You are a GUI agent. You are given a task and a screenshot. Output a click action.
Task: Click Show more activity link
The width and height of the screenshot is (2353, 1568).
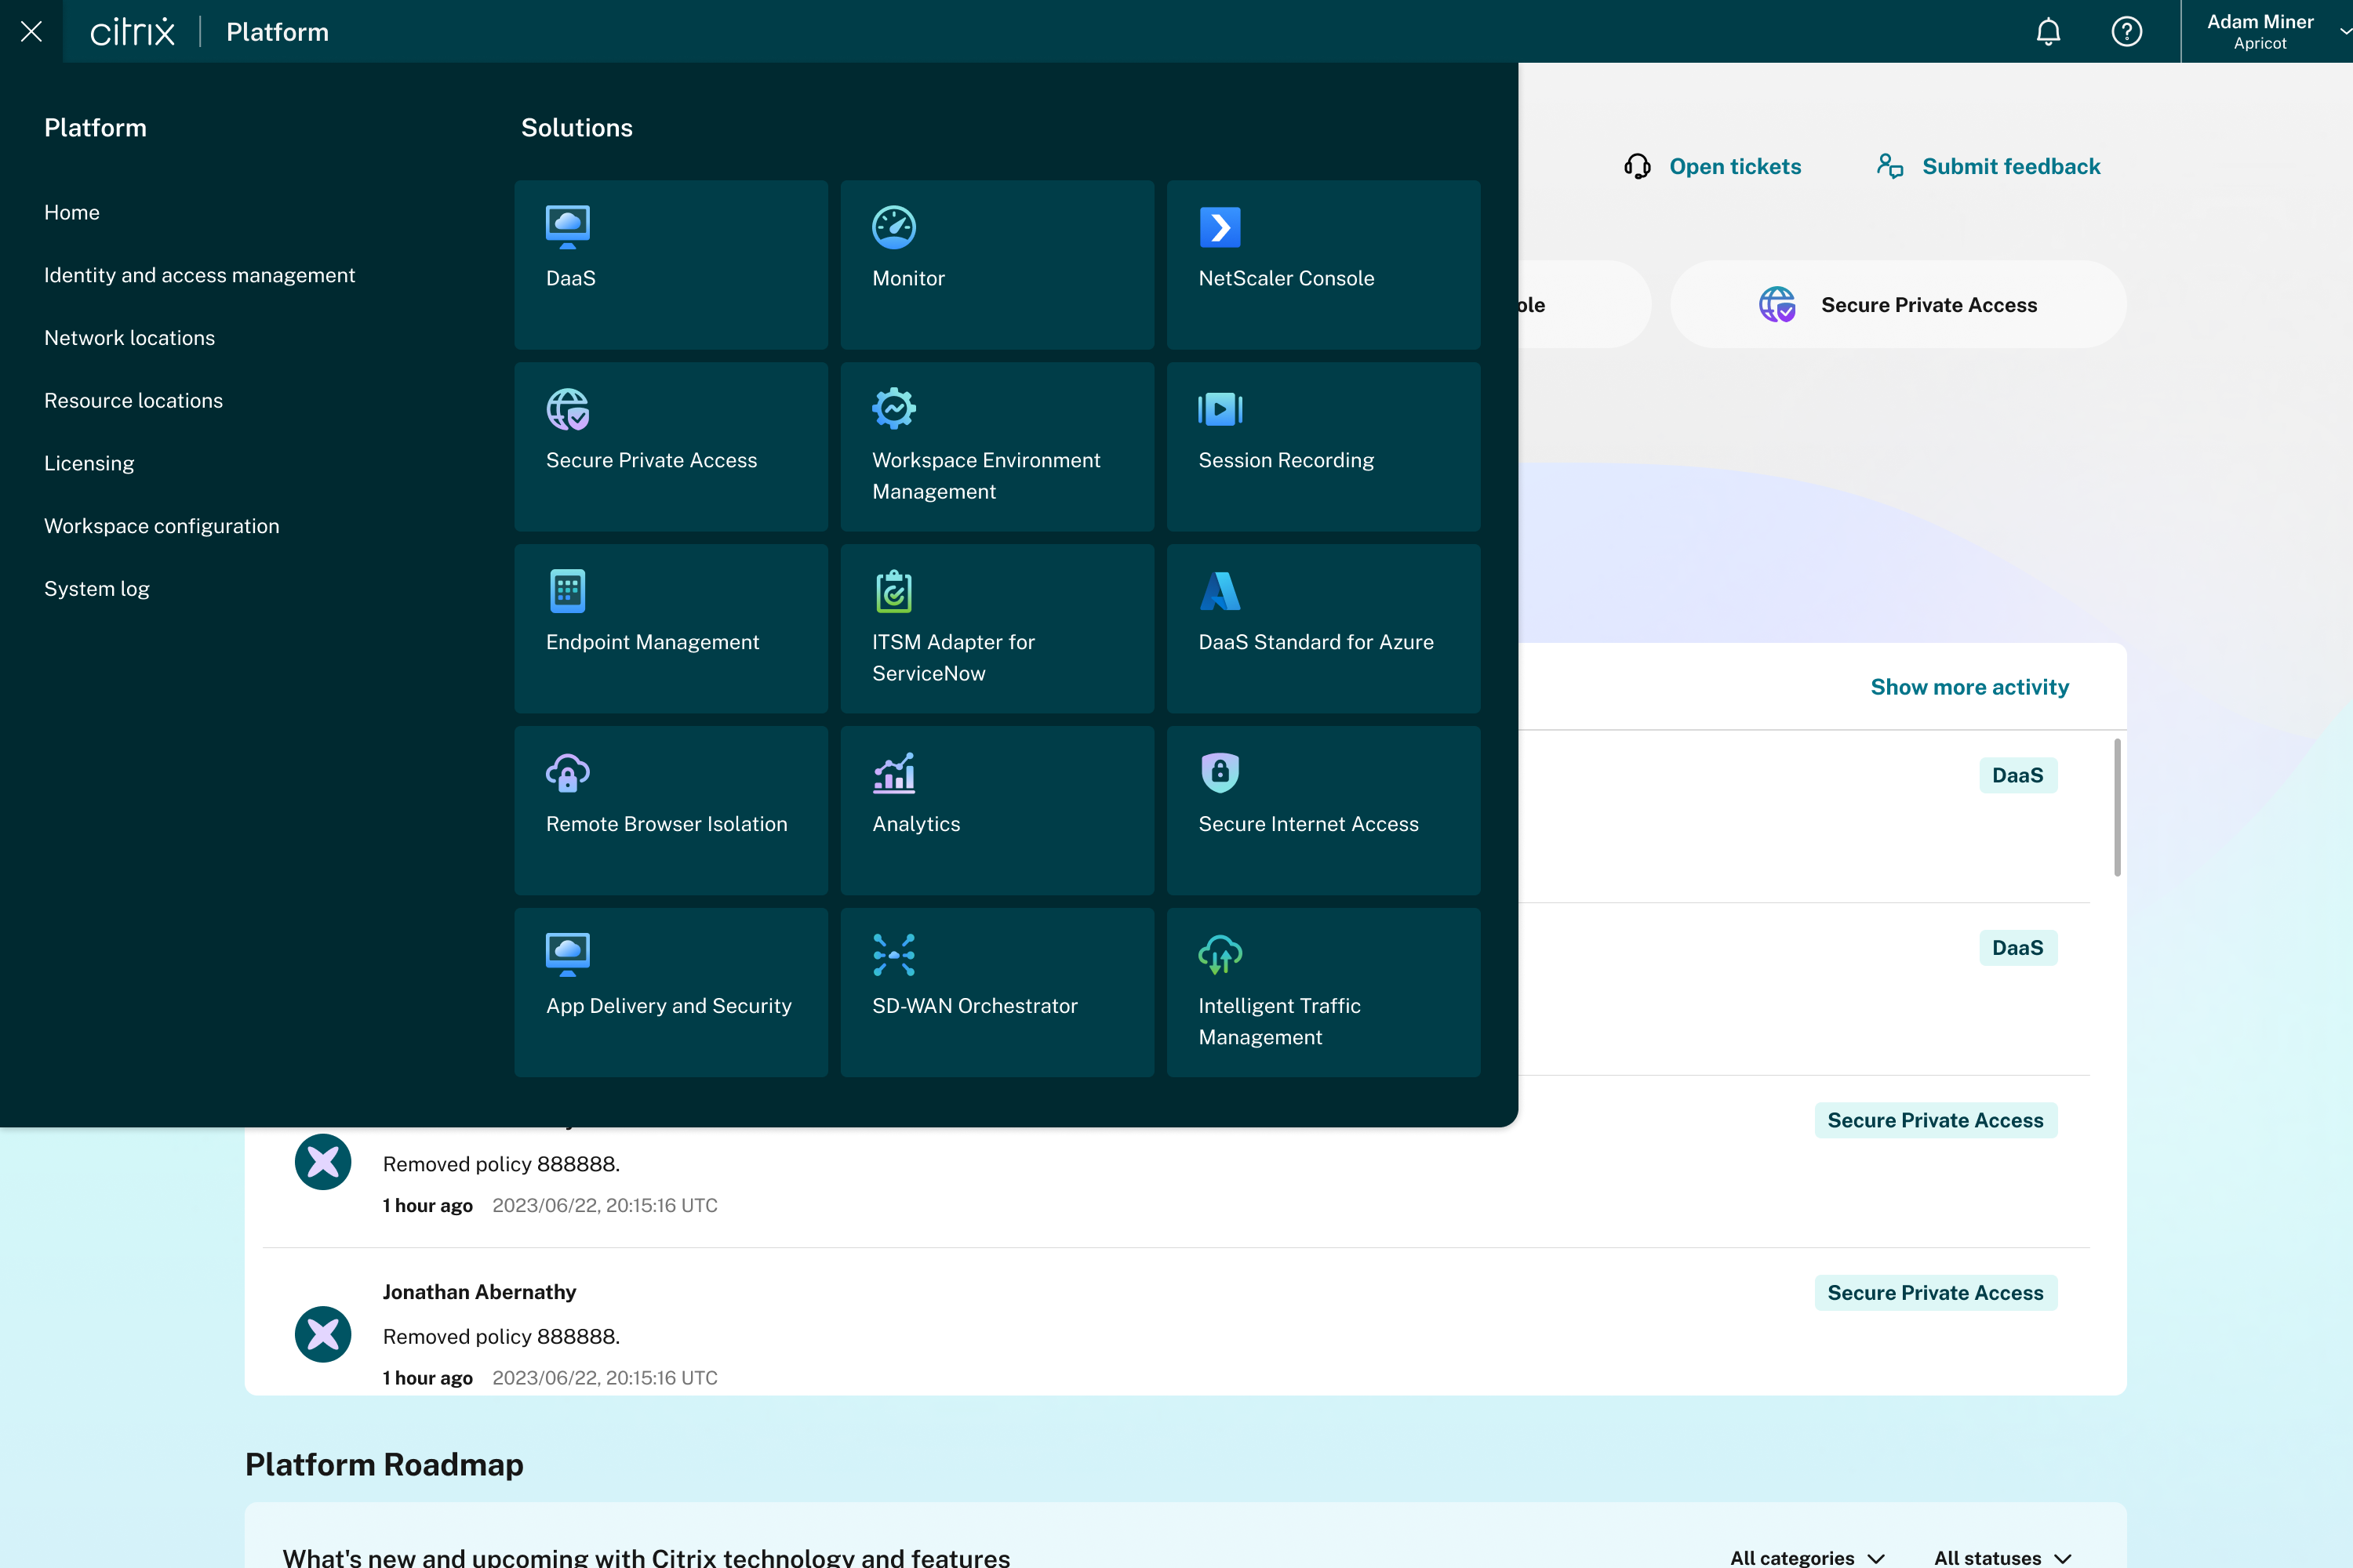(x=1969, y=687)
